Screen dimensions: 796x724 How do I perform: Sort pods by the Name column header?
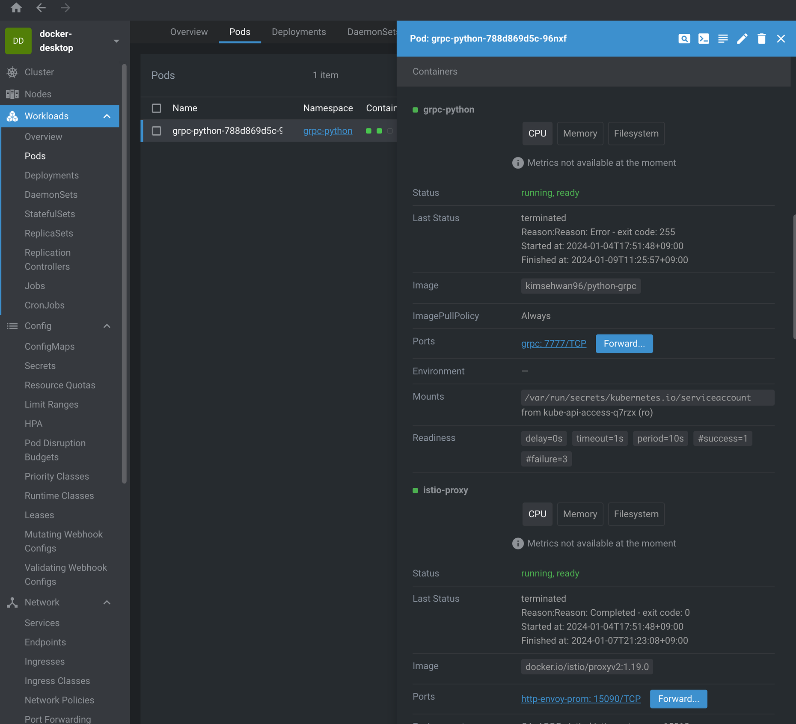coord(185,108)
